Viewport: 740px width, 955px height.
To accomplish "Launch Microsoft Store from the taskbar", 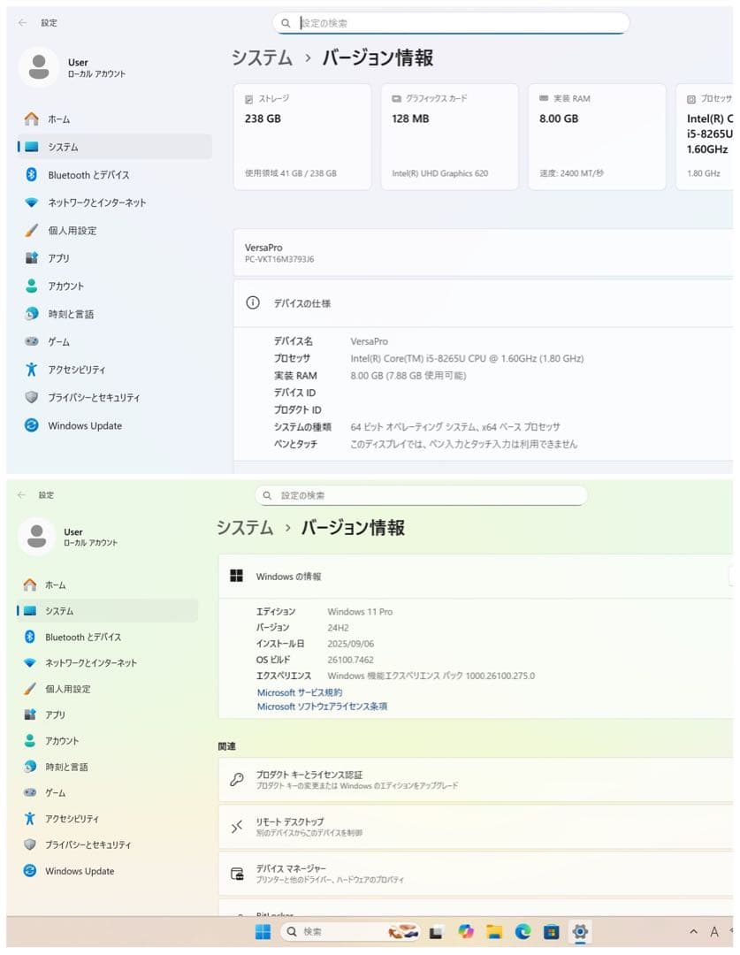I will 551,932.
